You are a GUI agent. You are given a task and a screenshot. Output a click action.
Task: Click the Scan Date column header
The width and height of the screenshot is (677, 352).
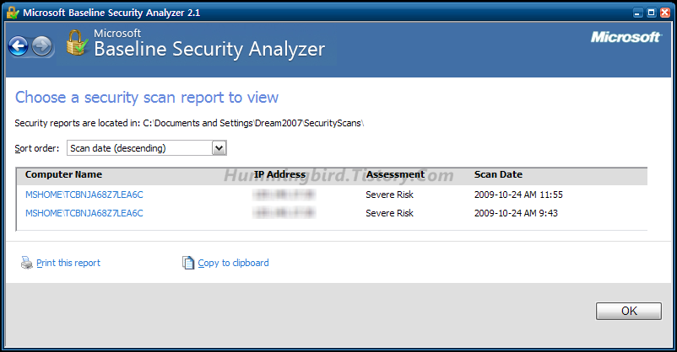click(x=498, y=175)
